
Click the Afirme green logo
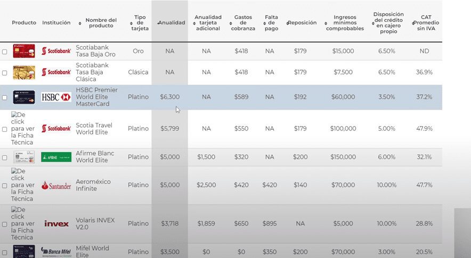click(x=56, y=157)
